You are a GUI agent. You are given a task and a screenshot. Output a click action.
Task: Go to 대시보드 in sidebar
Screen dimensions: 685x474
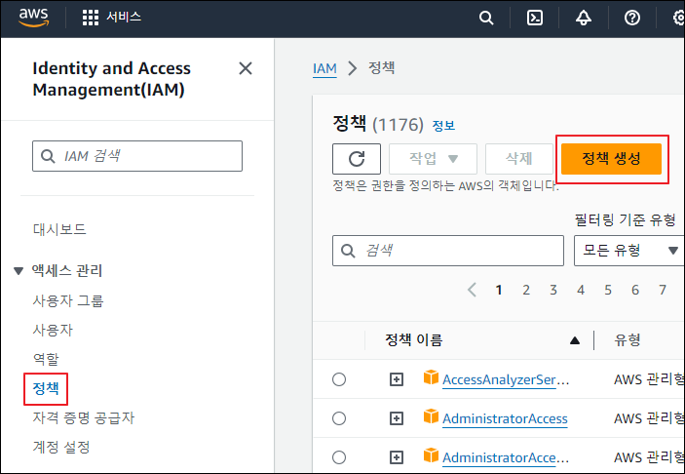tap(59, 229)
